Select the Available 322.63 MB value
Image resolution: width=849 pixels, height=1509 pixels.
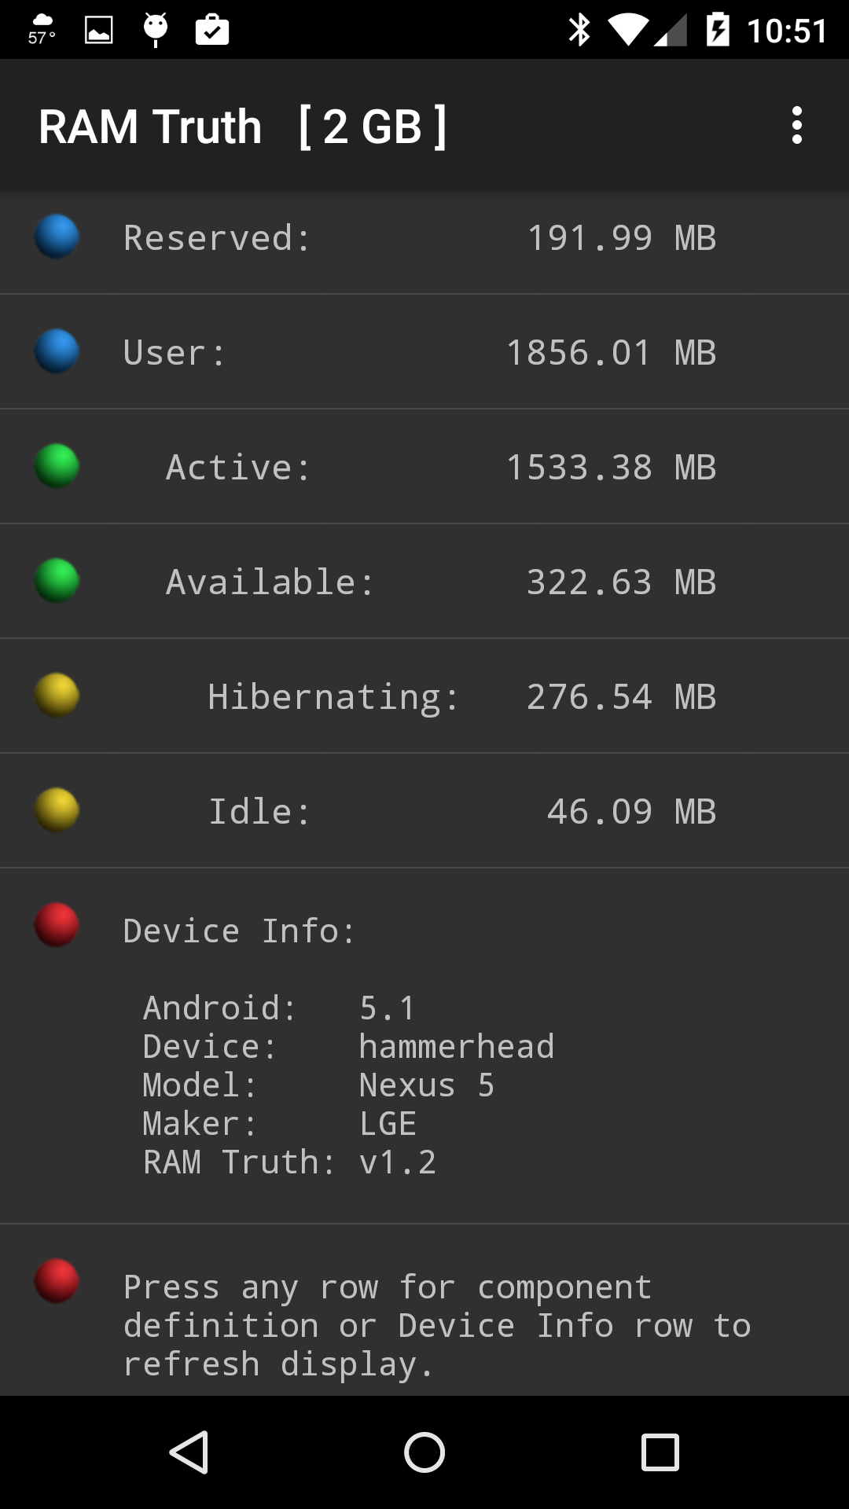point(621,582)
